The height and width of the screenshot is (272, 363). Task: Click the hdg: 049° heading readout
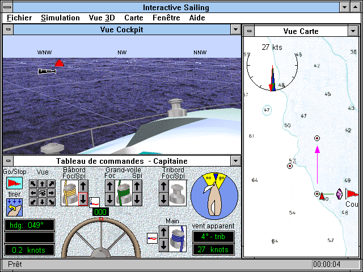point(29,225)
